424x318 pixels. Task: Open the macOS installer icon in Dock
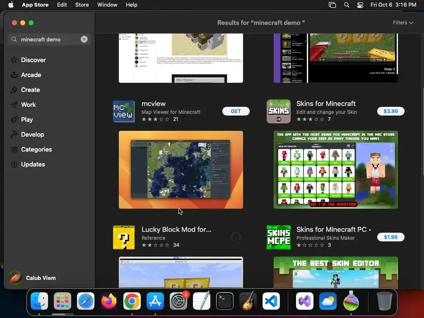pyautogui.click(x=351, y=301)
